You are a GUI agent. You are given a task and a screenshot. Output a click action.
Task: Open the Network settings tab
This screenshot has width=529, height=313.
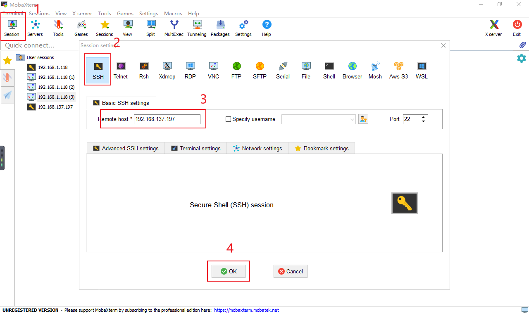(x=257, y=148)
